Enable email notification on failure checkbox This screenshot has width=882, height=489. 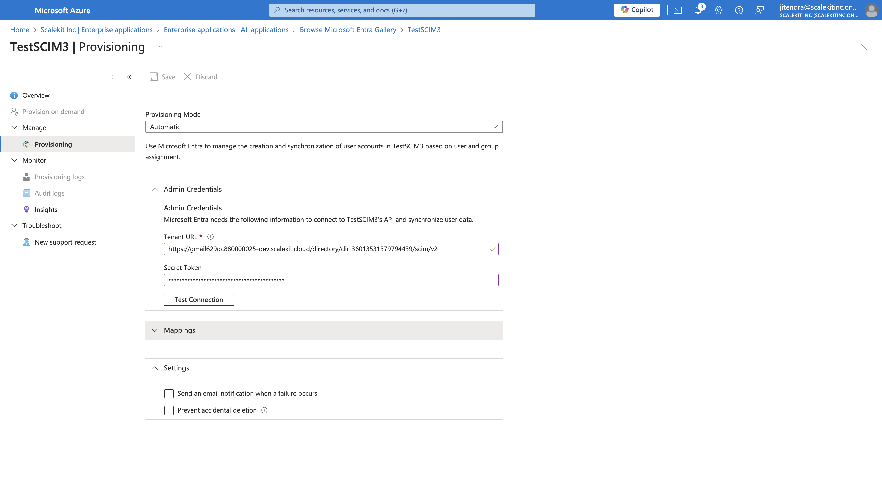(169, 394)
